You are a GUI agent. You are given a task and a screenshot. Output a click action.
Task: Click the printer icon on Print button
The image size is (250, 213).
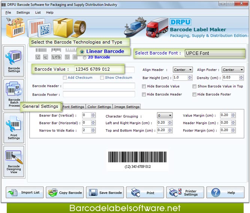136,192
